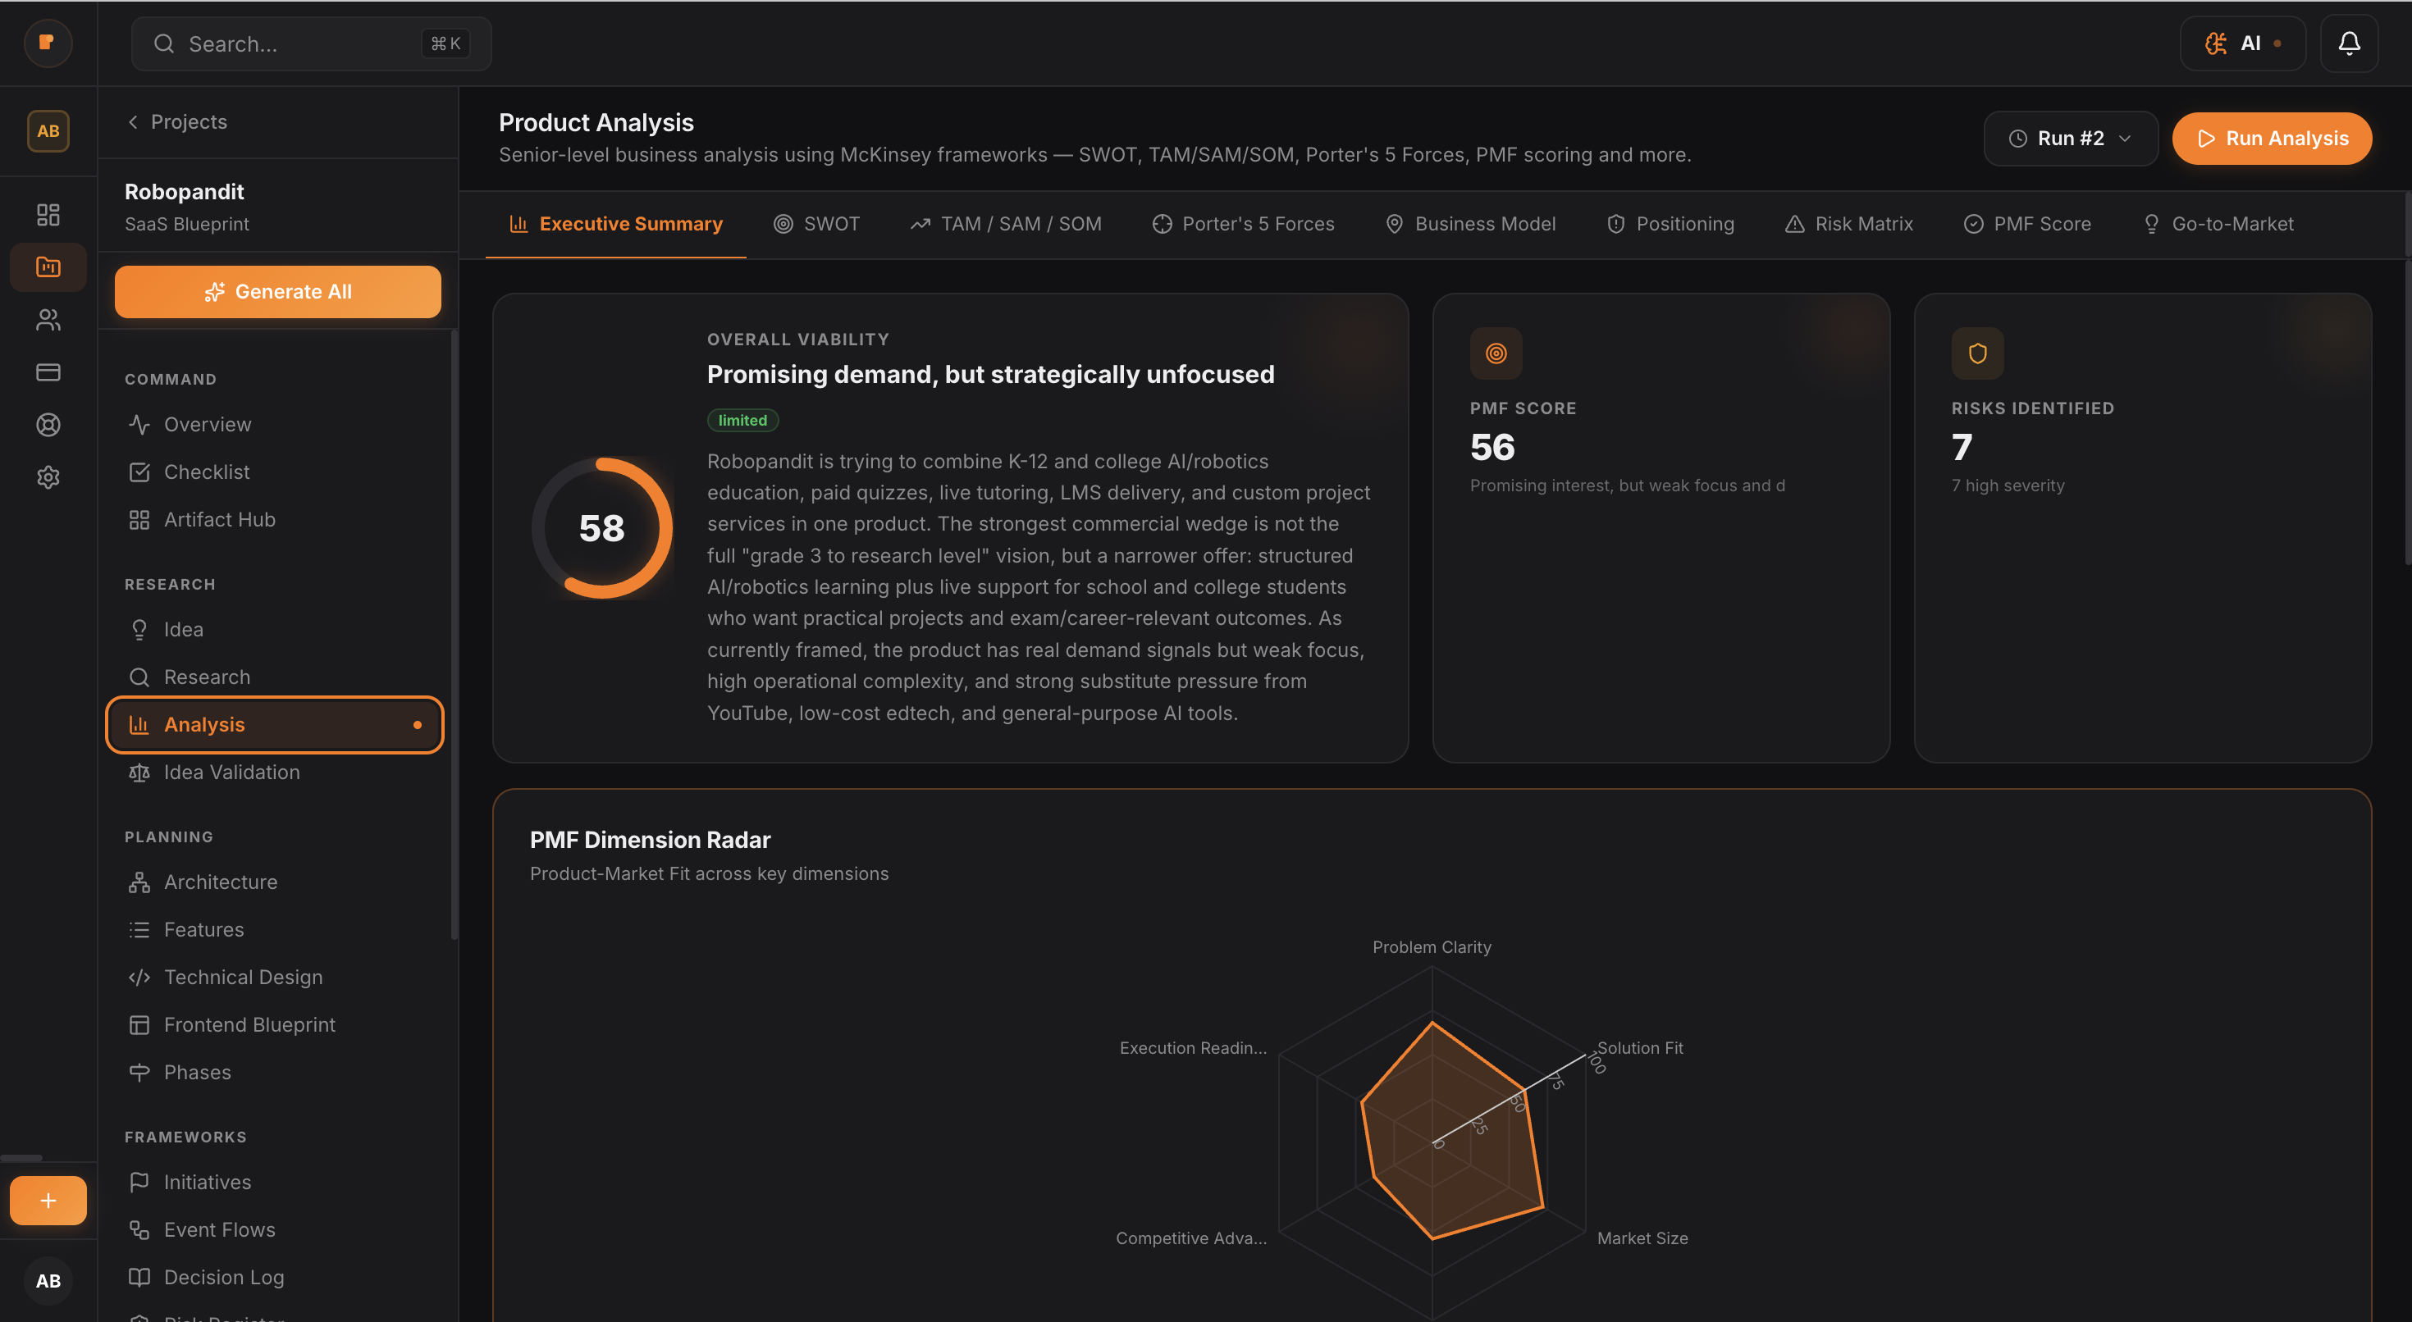
Task: Open the notification bell
Action: 2350,43
